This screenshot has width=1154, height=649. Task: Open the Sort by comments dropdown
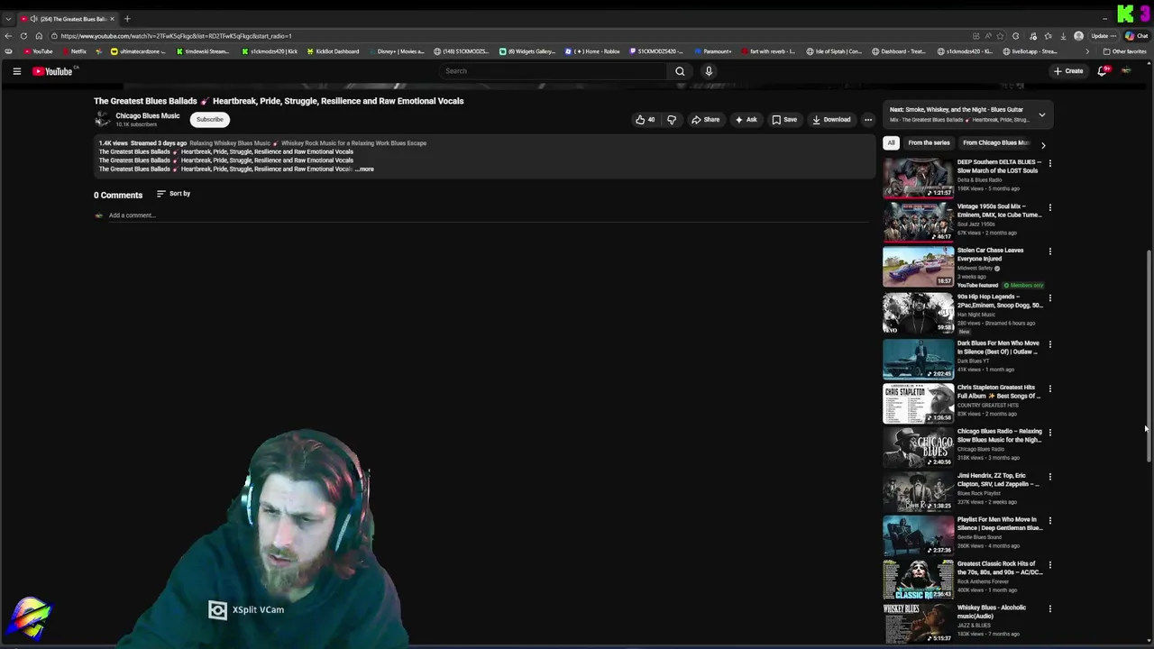(173, 194)
